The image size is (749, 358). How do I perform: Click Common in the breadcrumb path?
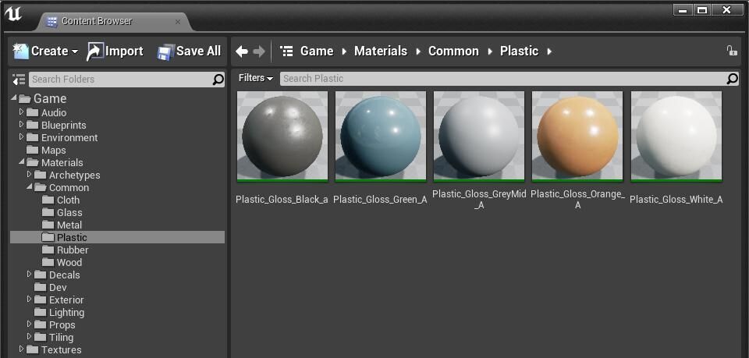pos(453,51)
